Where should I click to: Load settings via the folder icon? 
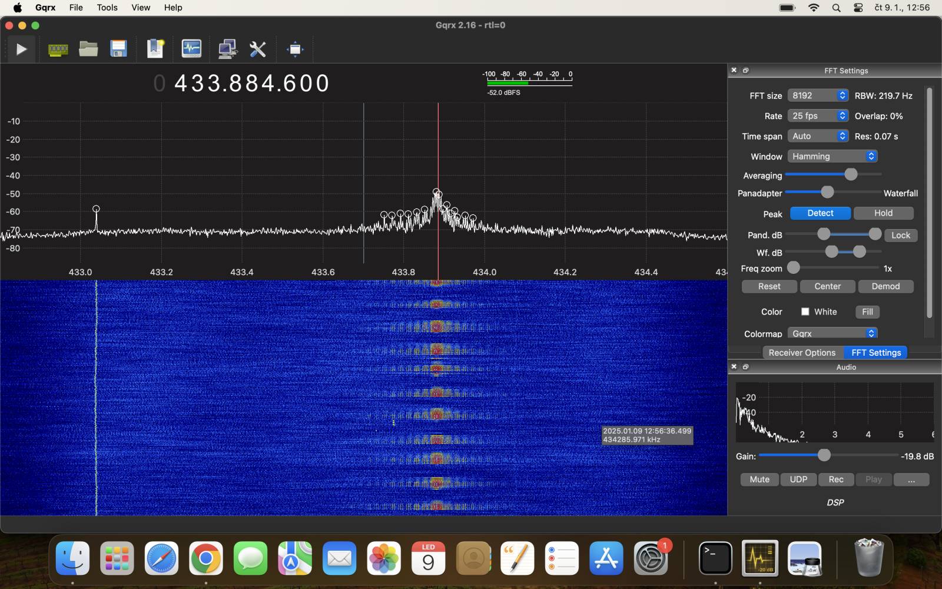click(88, 49)
